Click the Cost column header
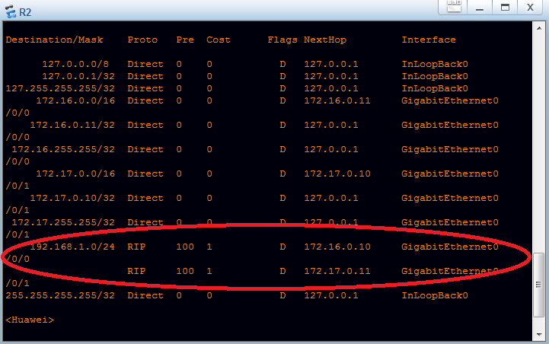 coord(218,40)
